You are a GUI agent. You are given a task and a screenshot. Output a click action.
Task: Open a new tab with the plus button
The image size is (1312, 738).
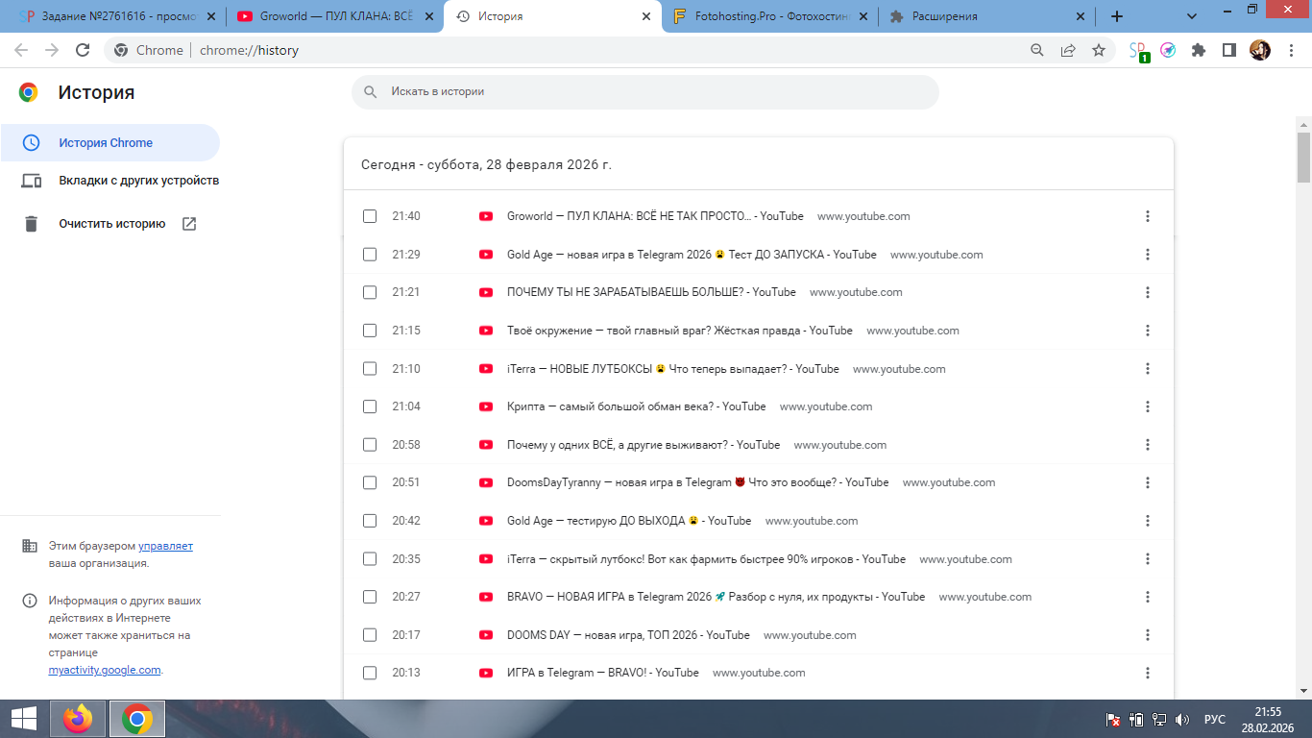click(1116, 16)
